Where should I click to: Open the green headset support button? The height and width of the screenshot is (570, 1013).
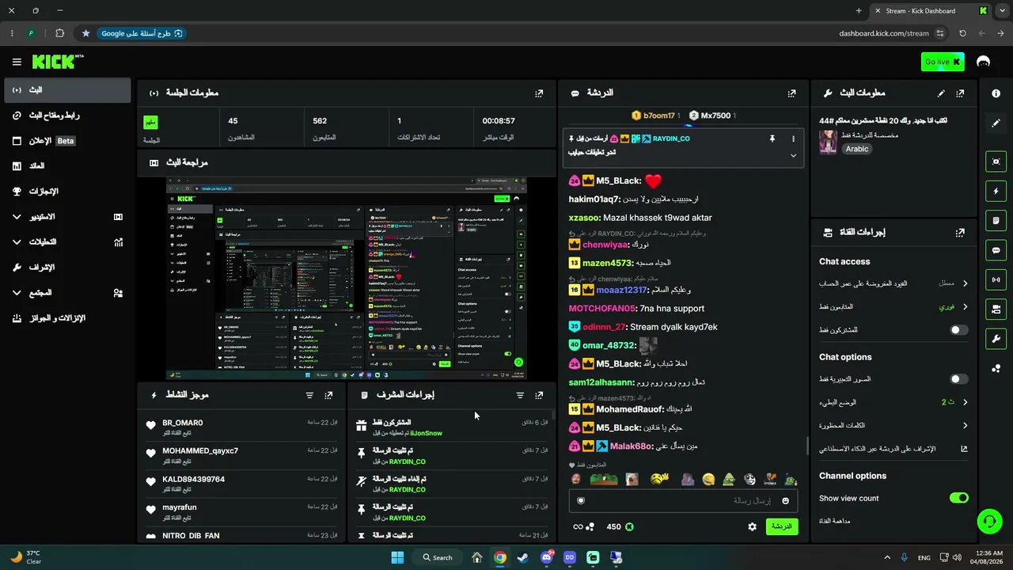pos(989,522)
